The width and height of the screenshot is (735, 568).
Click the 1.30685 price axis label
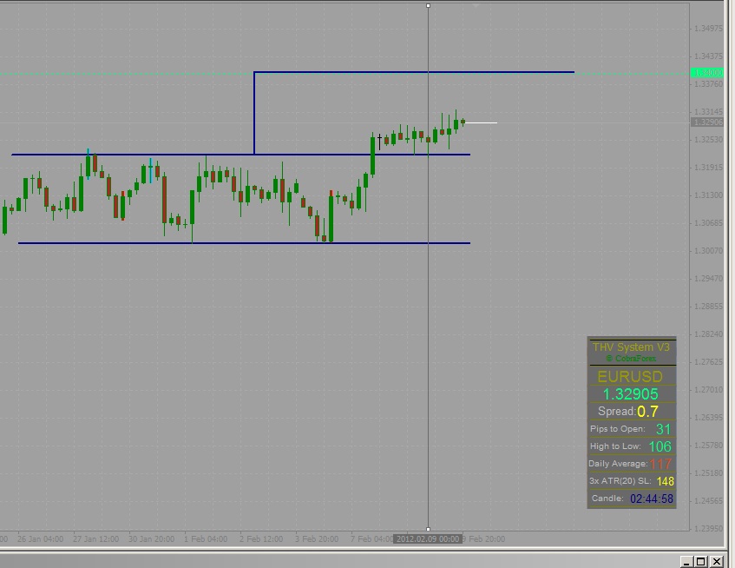708,223
